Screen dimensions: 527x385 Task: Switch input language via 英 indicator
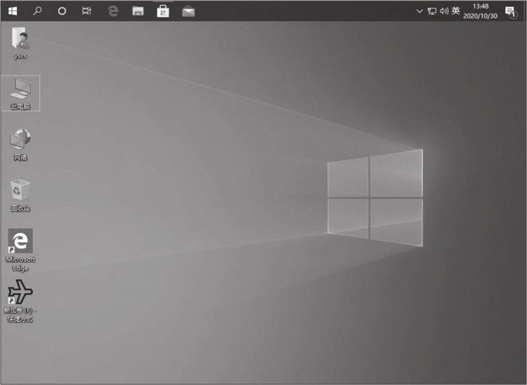[456, 11]
